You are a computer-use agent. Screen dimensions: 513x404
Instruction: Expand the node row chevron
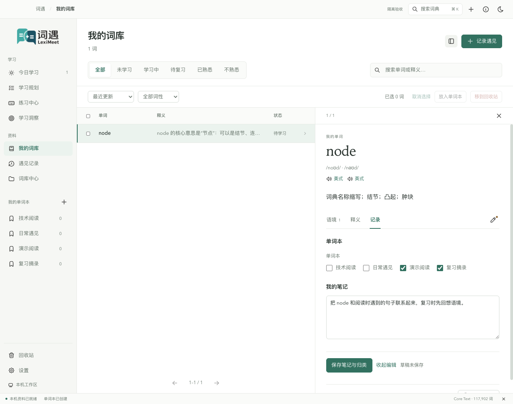(x=305, y=134)
